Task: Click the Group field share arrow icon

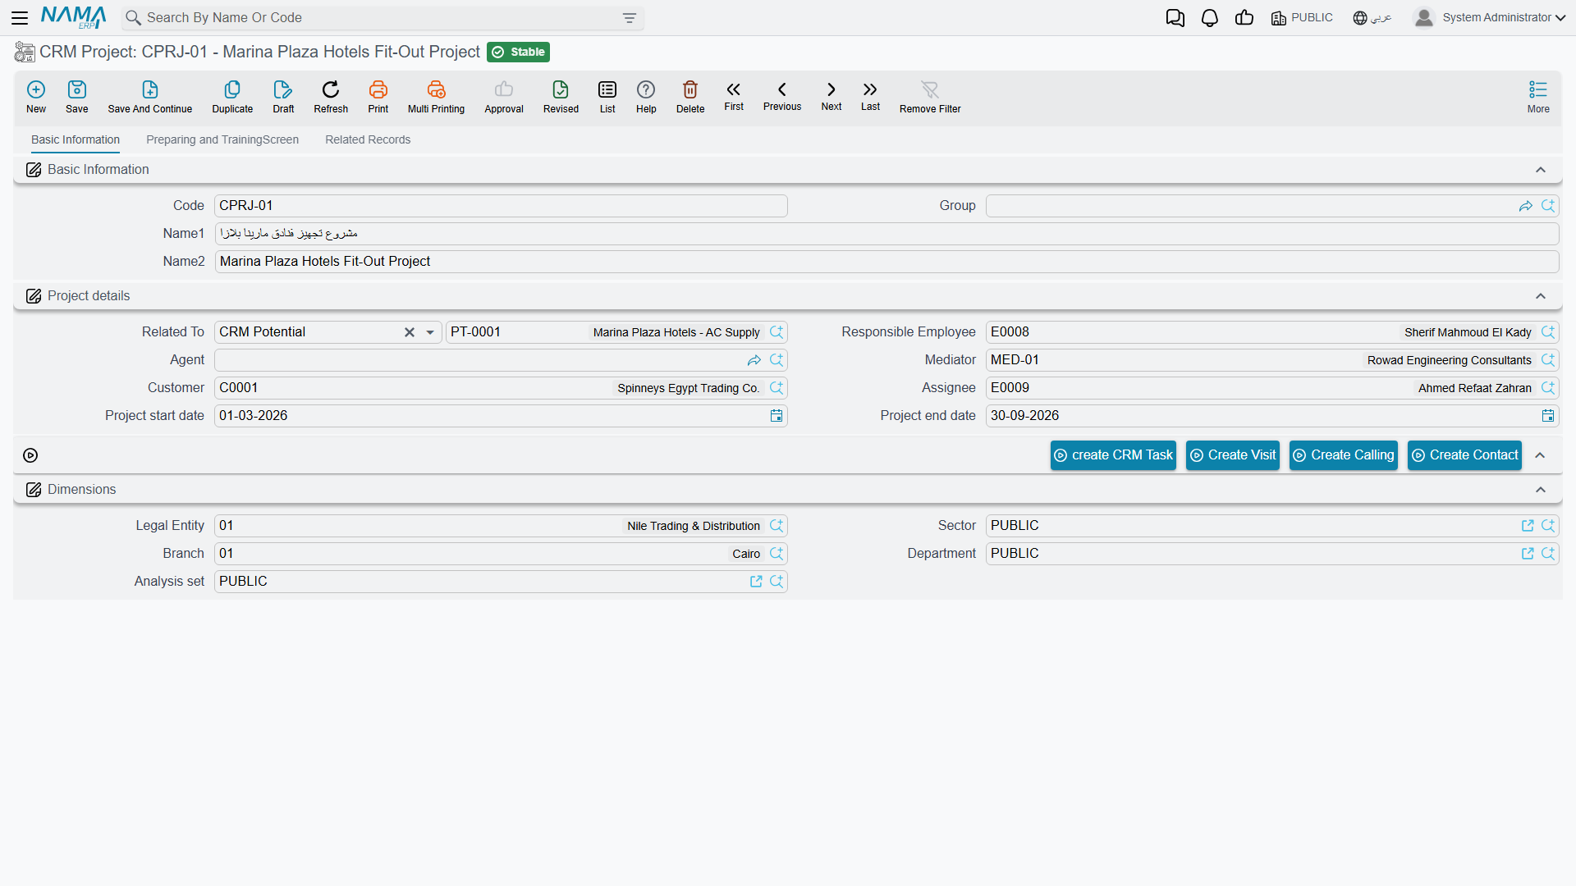Action: point(1526,206)
